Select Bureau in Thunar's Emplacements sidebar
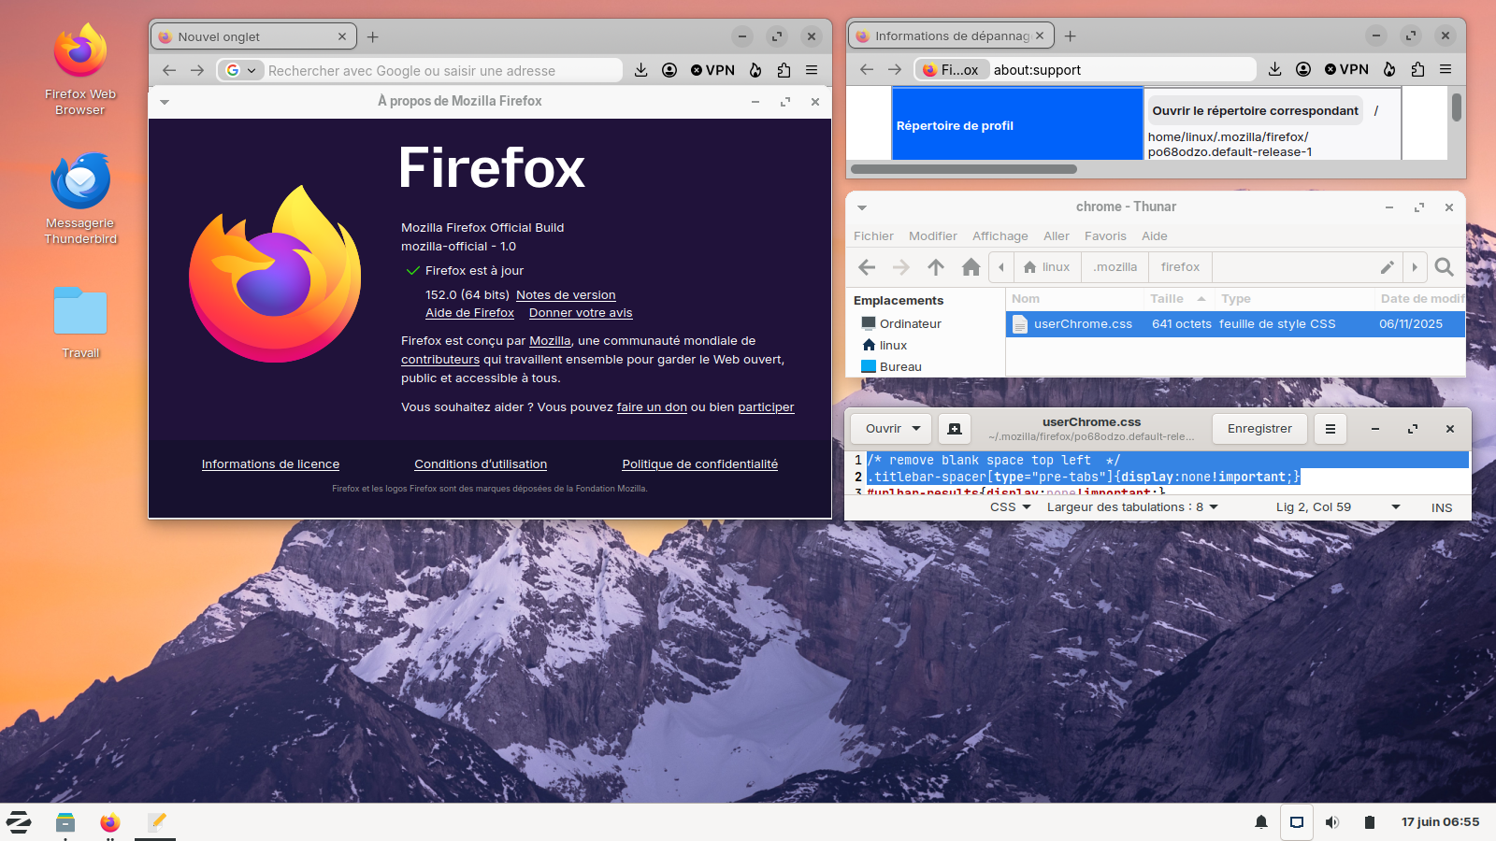 pos(900,367)
